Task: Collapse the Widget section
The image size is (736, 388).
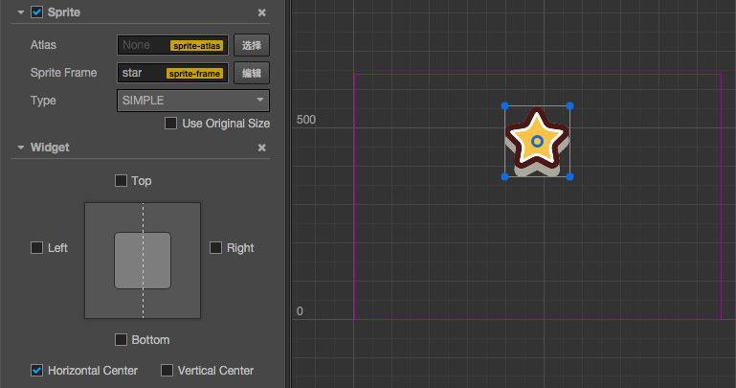Action: click(x=20, y=148)
